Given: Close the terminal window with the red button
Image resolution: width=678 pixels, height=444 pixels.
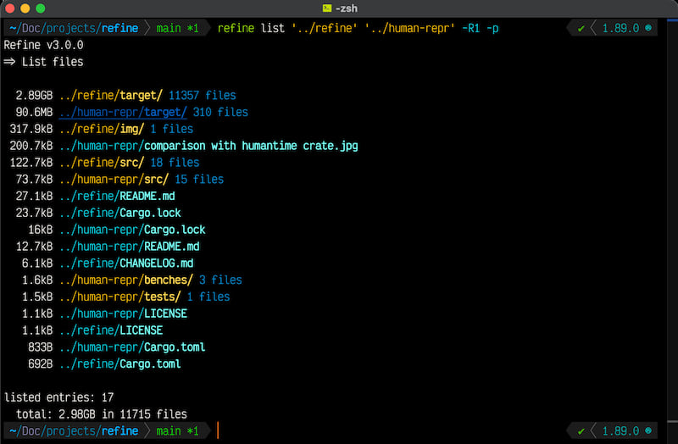Looking at the screenshot, I should coord(10,8).
